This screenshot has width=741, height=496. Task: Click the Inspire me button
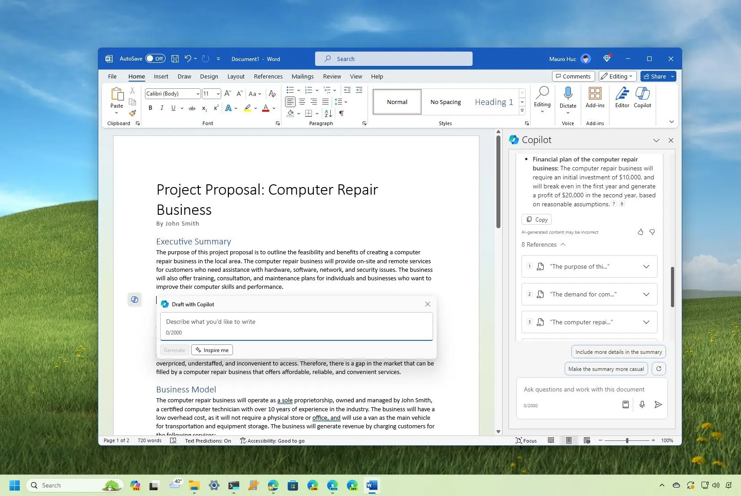tap(212, 350)
